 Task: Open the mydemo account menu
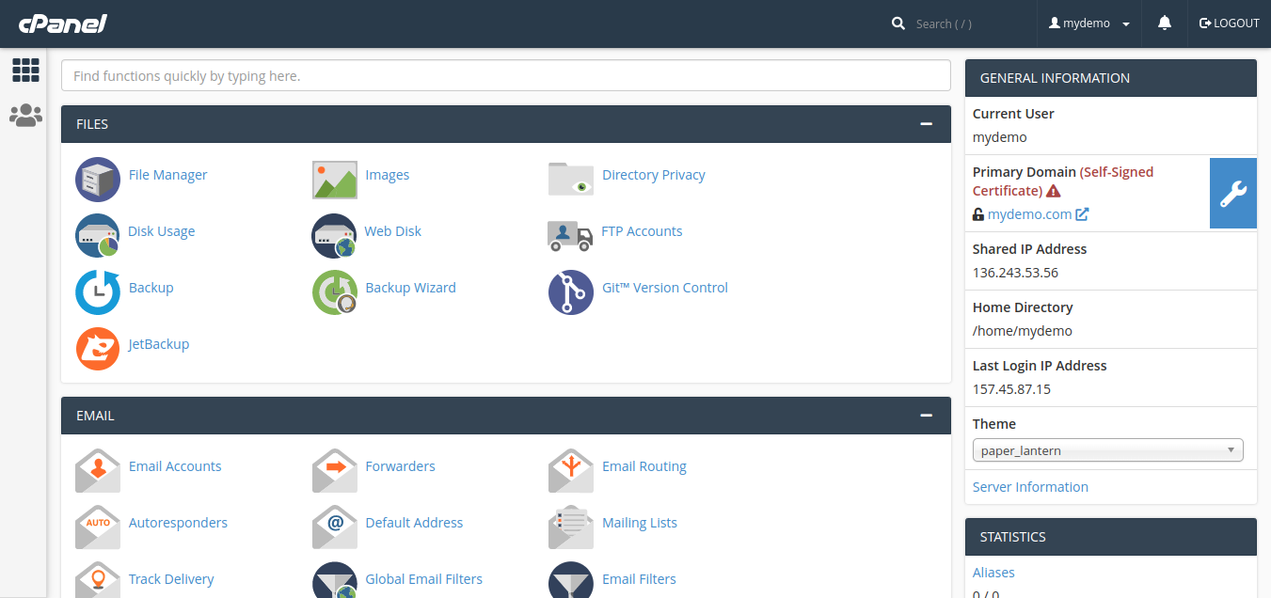(x=1088, y=23)
